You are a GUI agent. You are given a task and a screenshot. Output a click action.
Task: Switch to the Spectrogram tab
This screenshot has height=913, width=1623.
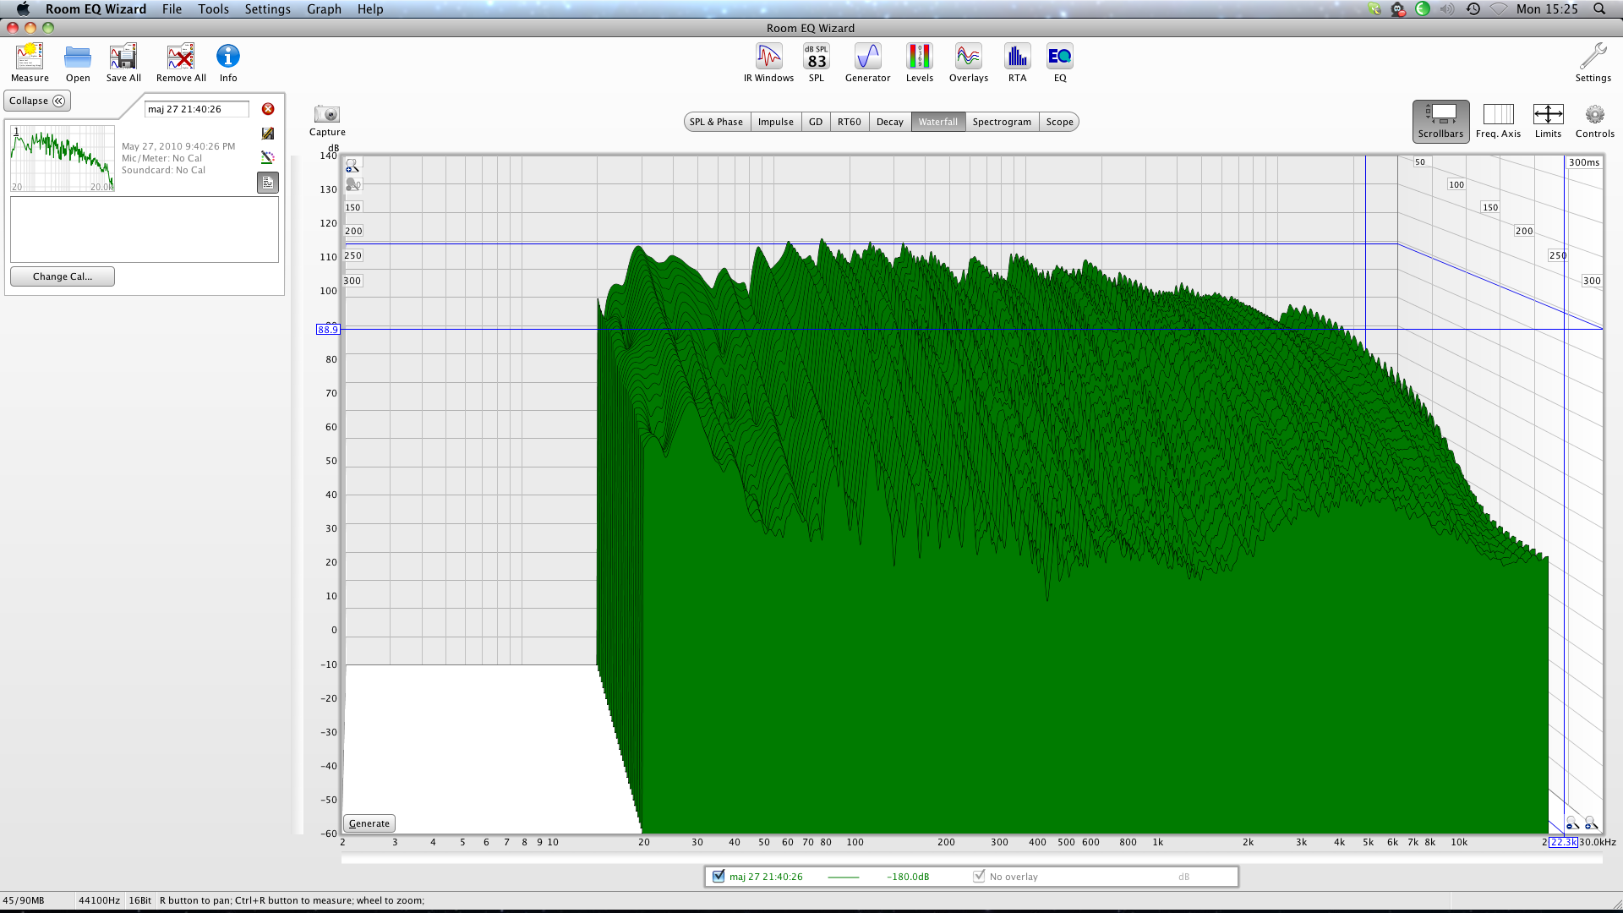[x=1001, y=122]
